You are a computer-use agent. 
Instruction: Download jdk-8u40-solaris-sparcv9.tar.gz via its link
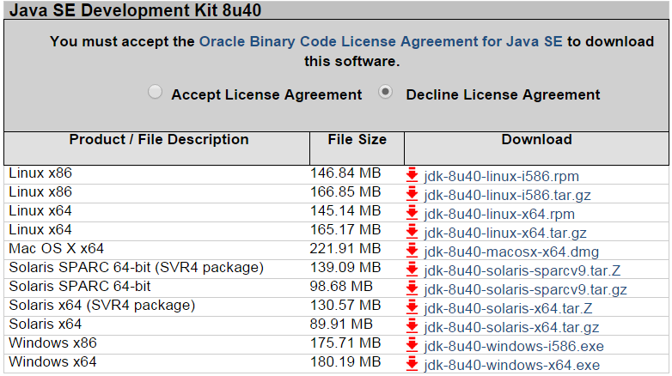point(525,290)
